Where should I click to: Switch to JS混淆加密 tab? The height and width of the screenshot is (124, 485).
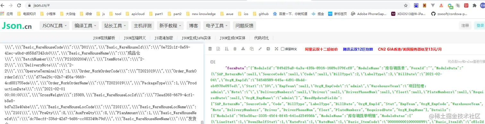(x=164, y=38)
